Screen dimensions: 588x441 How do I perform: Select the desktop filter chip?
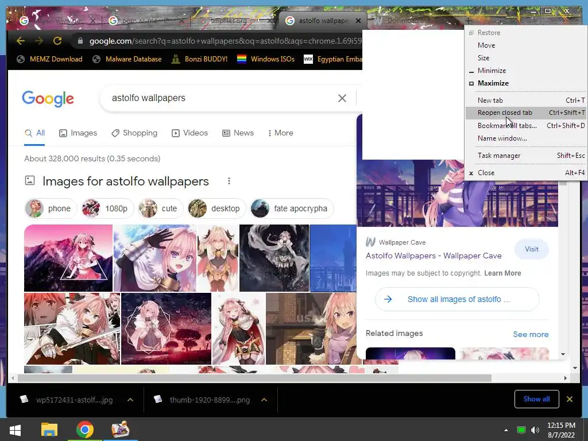click(x=216, y=208)
